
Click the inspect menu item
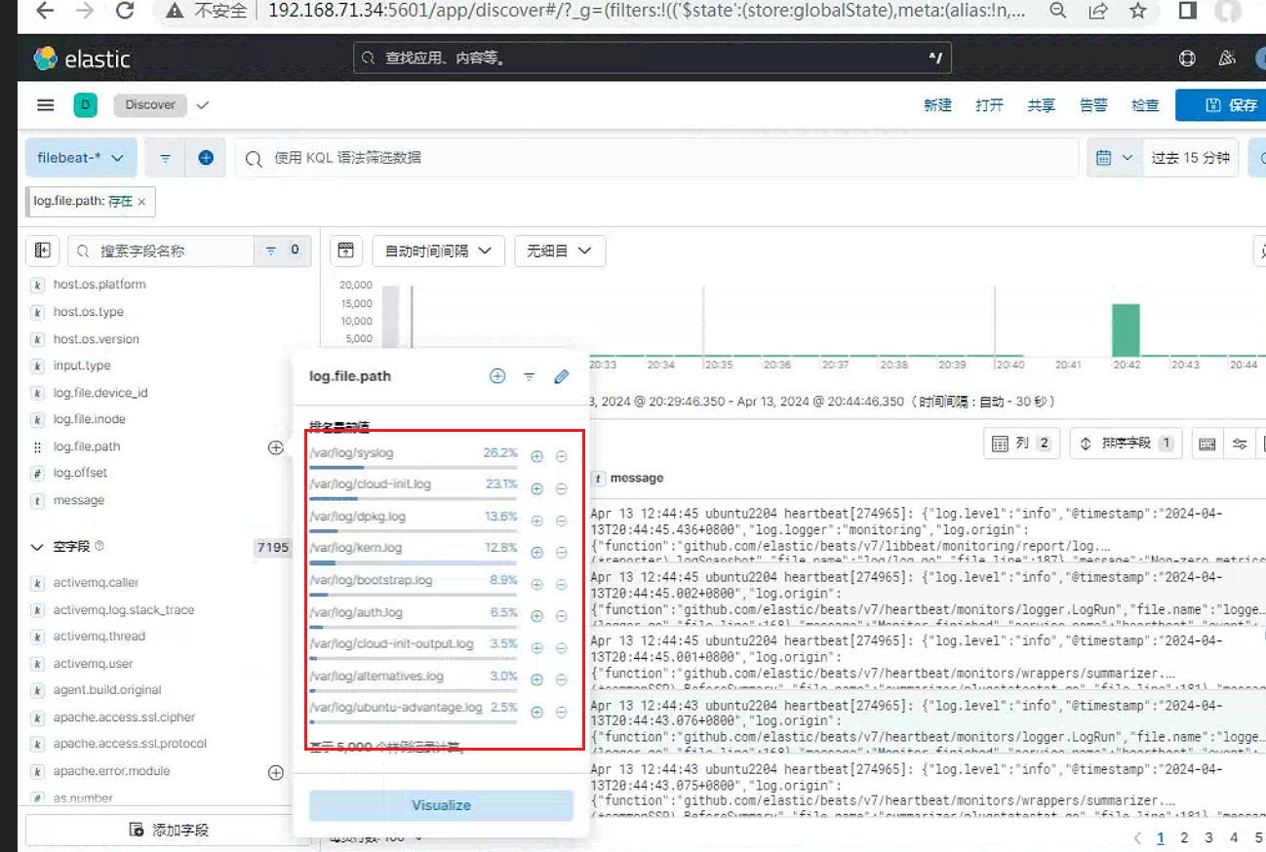click(1145, 105)
